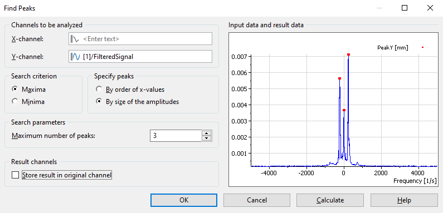The height and width of the screenshot is (213, 443).
Task: Maximize the Find Peaks window
Action: [x=405, y=8]
